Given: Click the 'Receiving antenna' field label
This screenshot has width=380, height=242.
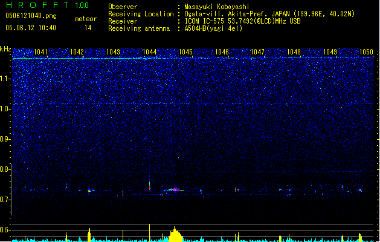Looking at the screenshot, I should tap(139, 28).
